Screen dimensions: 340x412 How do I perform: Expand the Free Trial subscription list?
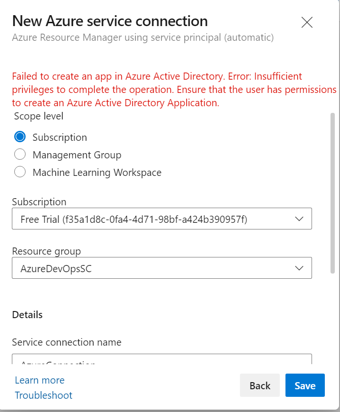161,219
